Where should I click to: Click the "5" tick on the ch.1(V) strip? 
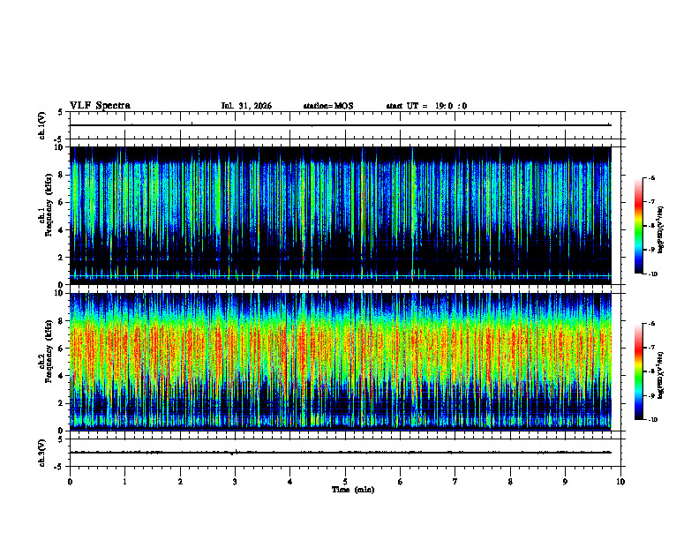tap(61, 112)
